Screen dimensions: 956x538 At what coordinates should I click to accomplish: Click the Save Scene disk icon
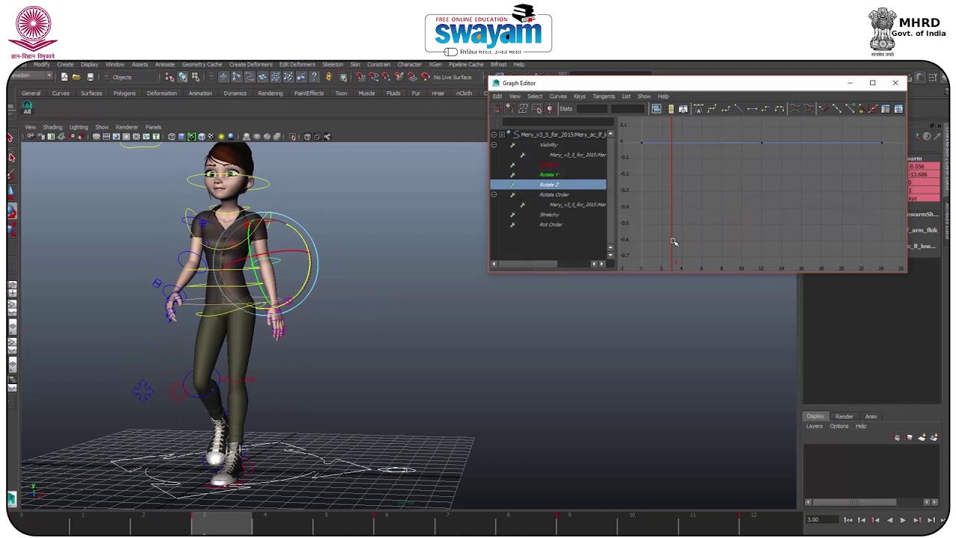coord(90,77)
